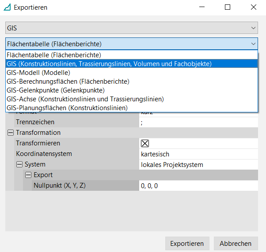Open the GIS category dropdown
266x252 pixels.
[131, 28]
